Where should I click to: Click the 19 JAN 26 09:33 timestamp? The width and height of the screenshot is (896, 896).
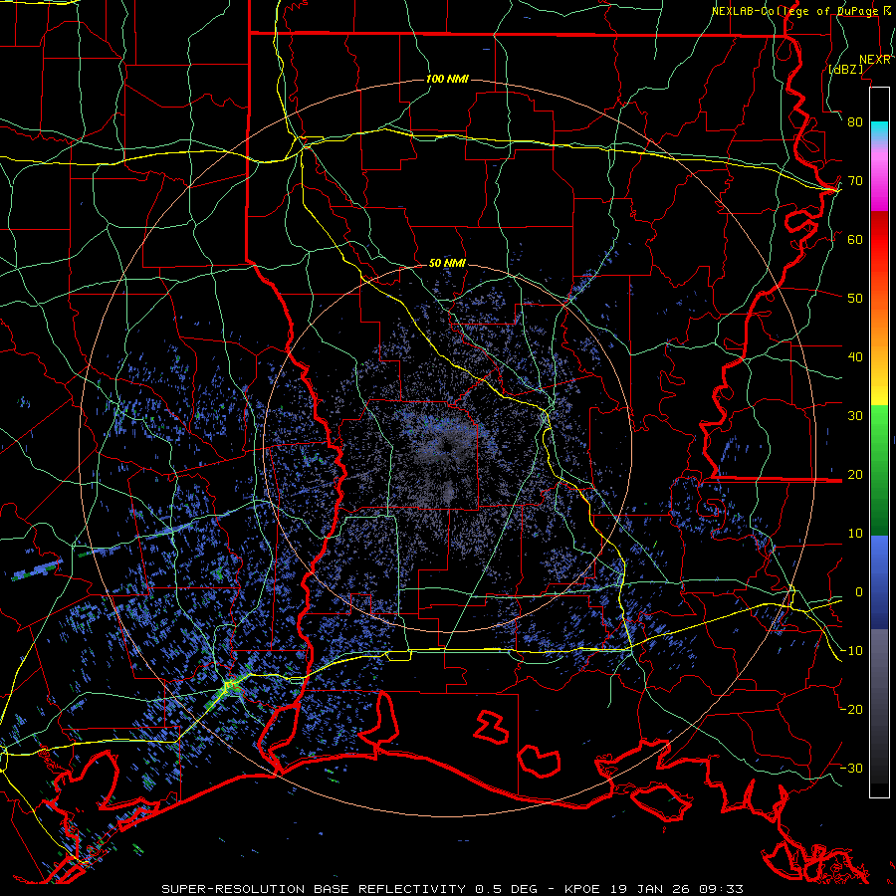pos(677,889)
